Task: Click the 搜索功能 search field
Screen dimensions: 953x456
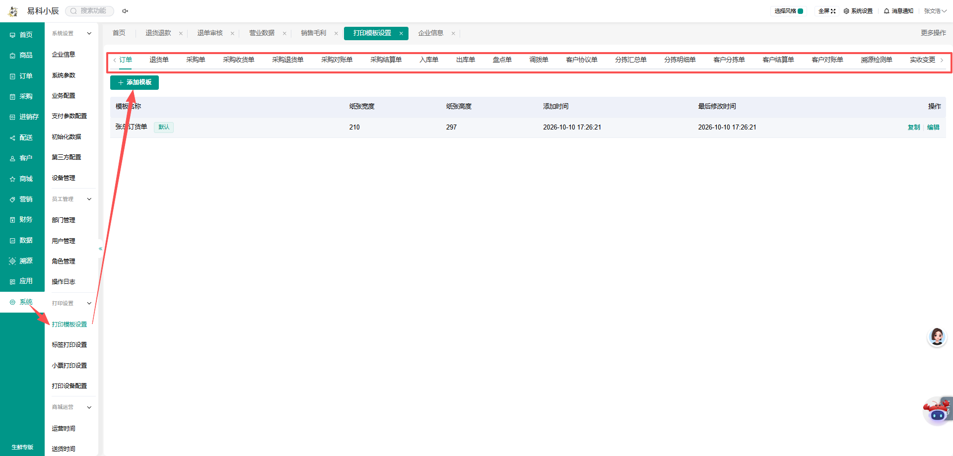Action: (x=90, y=11)
